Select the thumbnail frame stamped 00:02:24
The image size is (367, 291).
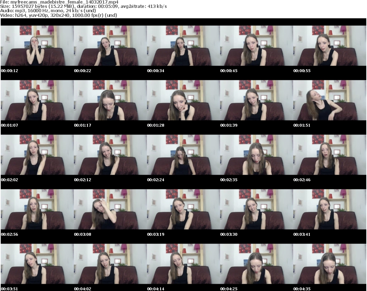pyautogui.click(x=183, y=155)
